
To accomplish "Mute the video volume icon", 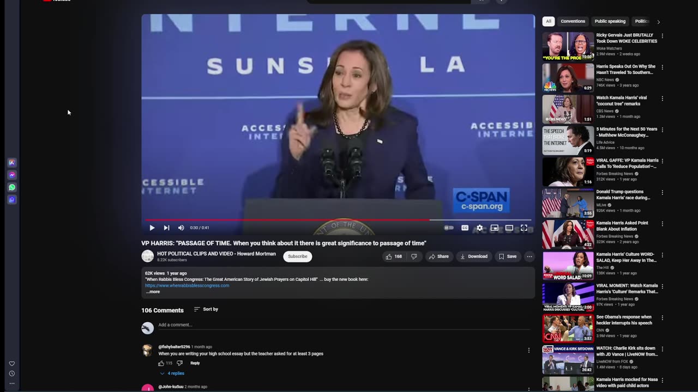I will [x=181, y=228].
